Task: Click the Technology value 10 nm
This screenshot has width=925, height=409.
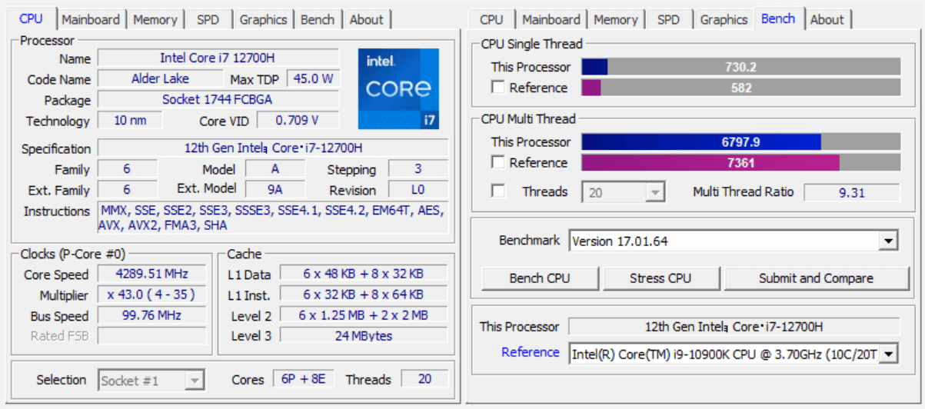Action: pyautogui.click(x=130, y=120)
